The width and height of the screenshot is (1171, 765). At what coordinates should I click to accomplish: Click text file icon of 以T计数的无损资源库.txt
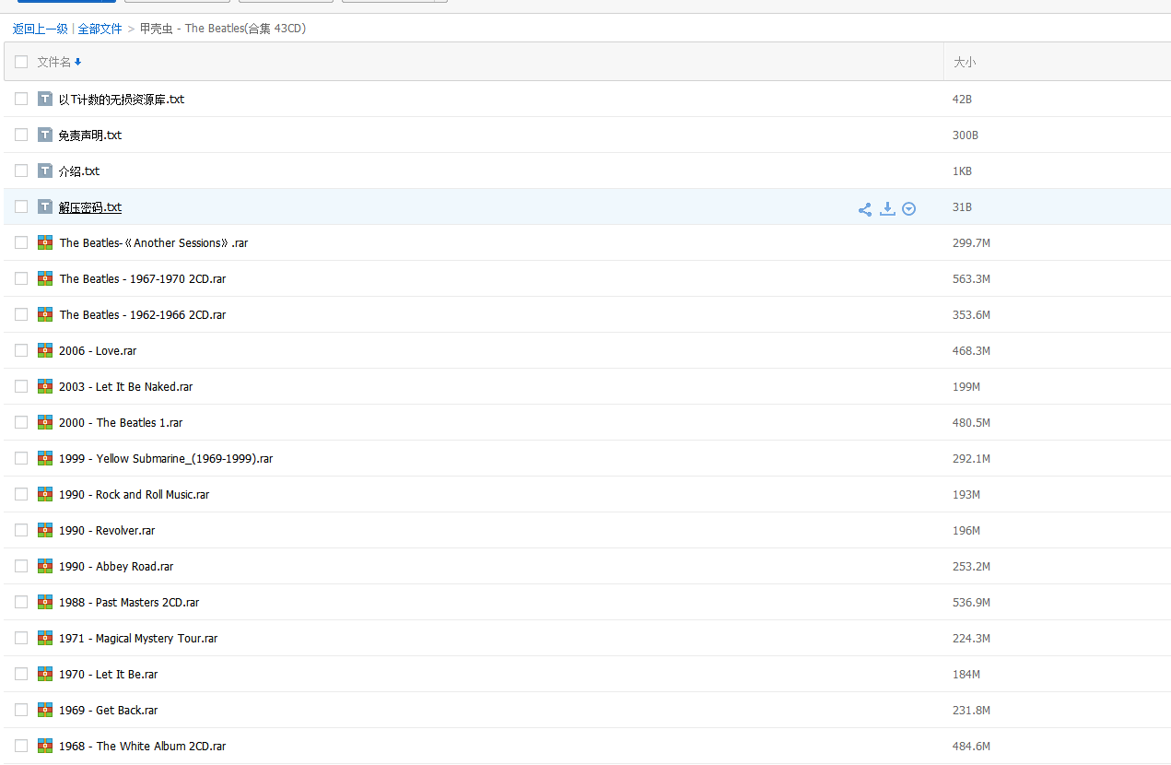[x=45, y=99]
